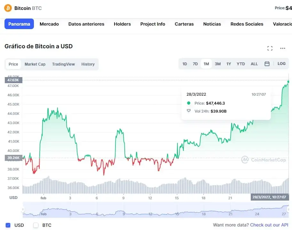Select the ALL time range option

254,64
